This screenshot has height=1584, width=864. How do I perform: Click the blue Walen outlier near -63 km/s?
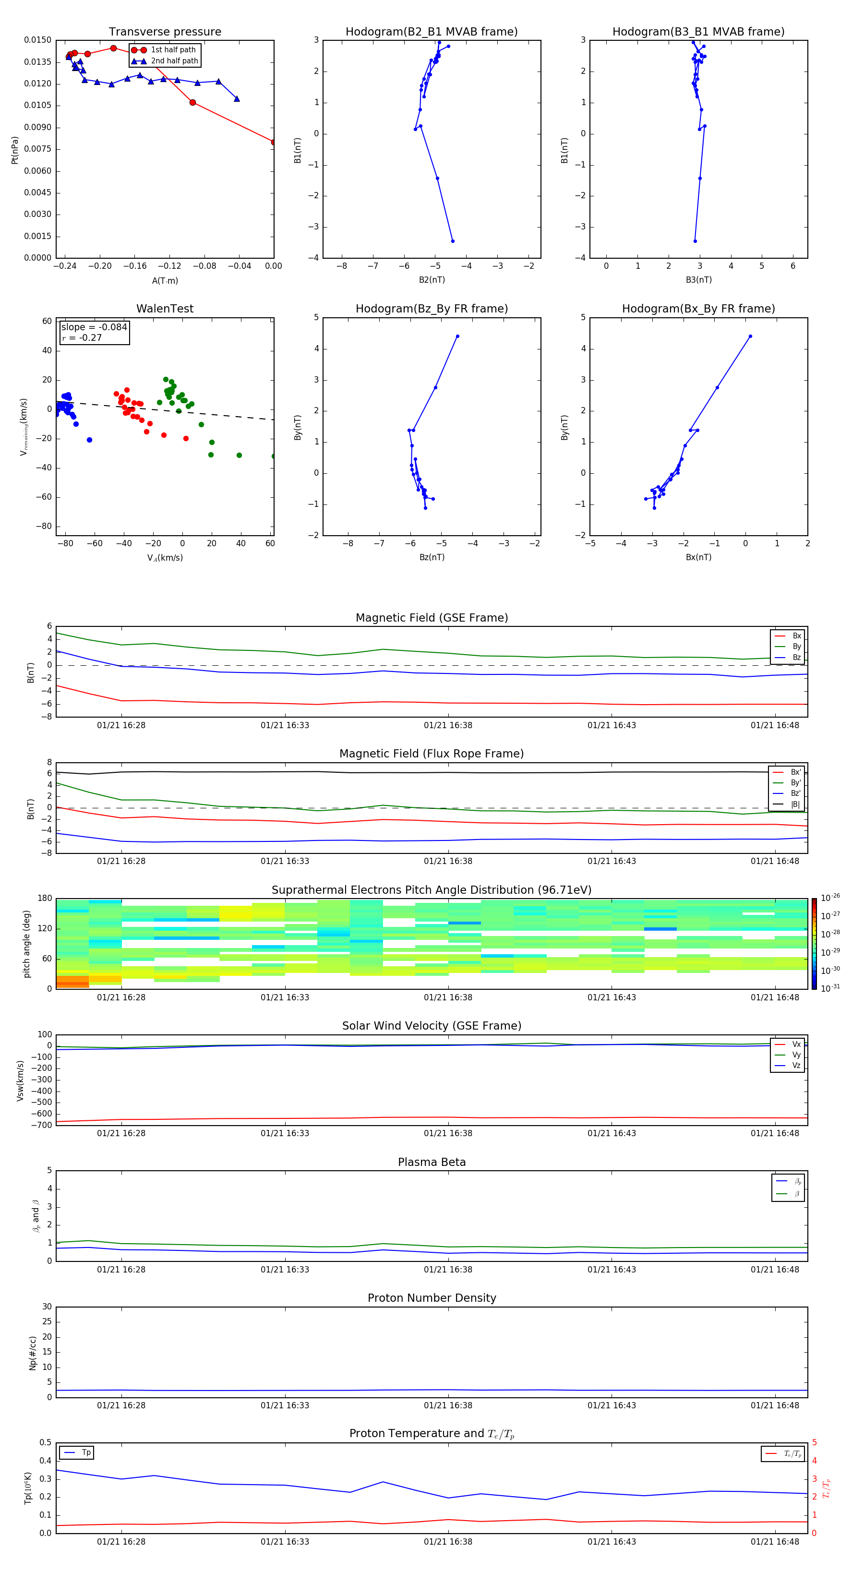pos(89,440)
